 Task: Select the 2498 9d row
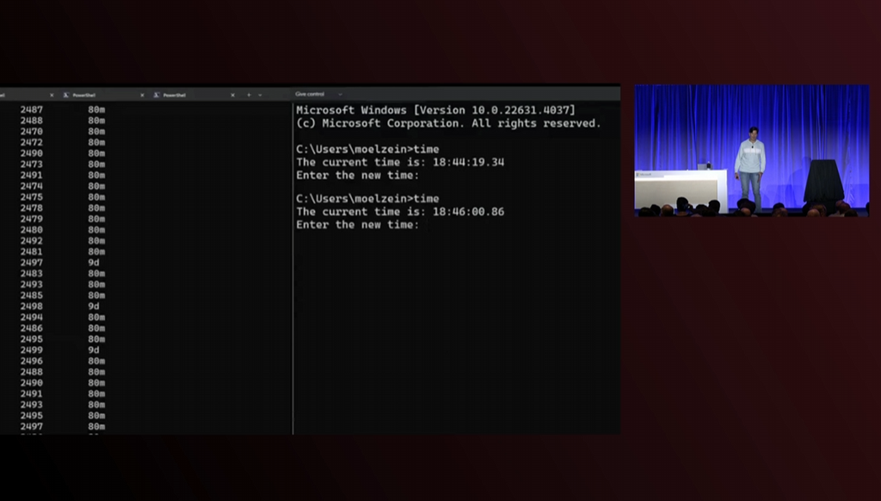click(60, 306)
